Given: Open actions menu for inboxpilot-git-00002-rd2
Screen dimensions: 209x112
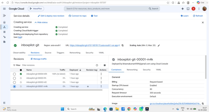Looking at the screenshot, I should [x=101, y=82].
